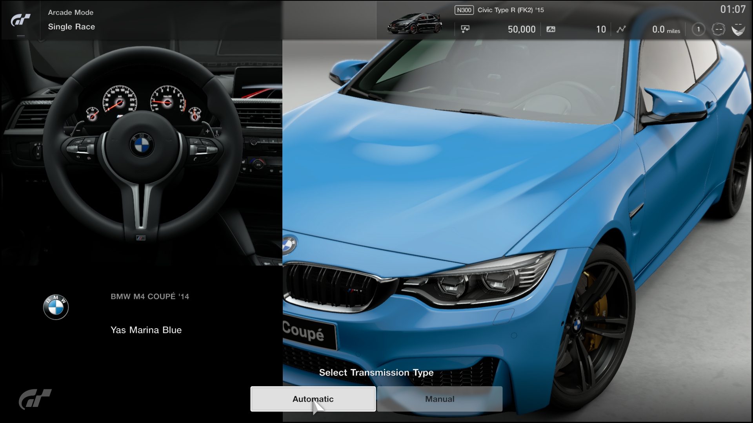Open the driver rating dashes circle icon
The width and height of the screenshot is (753, 423).
point(718,29)
